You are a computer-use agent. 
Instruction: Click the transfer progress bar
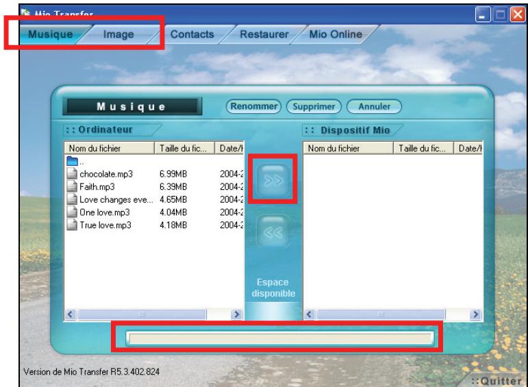tap(280, 338)
